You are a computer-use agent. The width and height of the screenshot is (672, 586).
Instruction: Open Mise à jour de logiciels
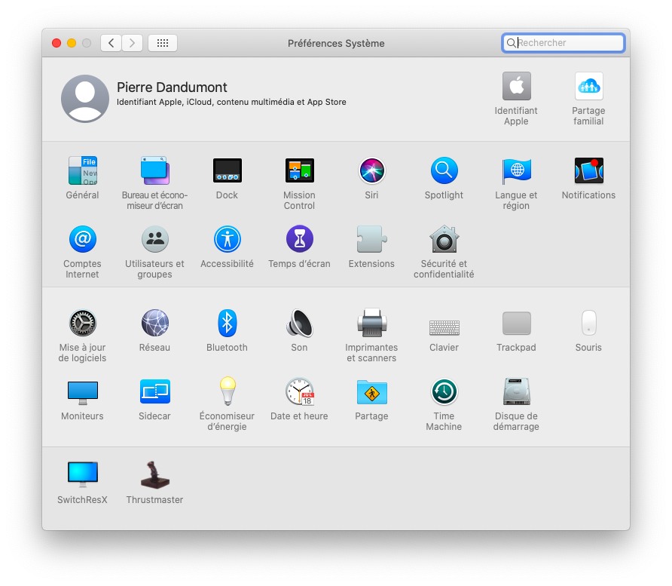coord(83,323)
